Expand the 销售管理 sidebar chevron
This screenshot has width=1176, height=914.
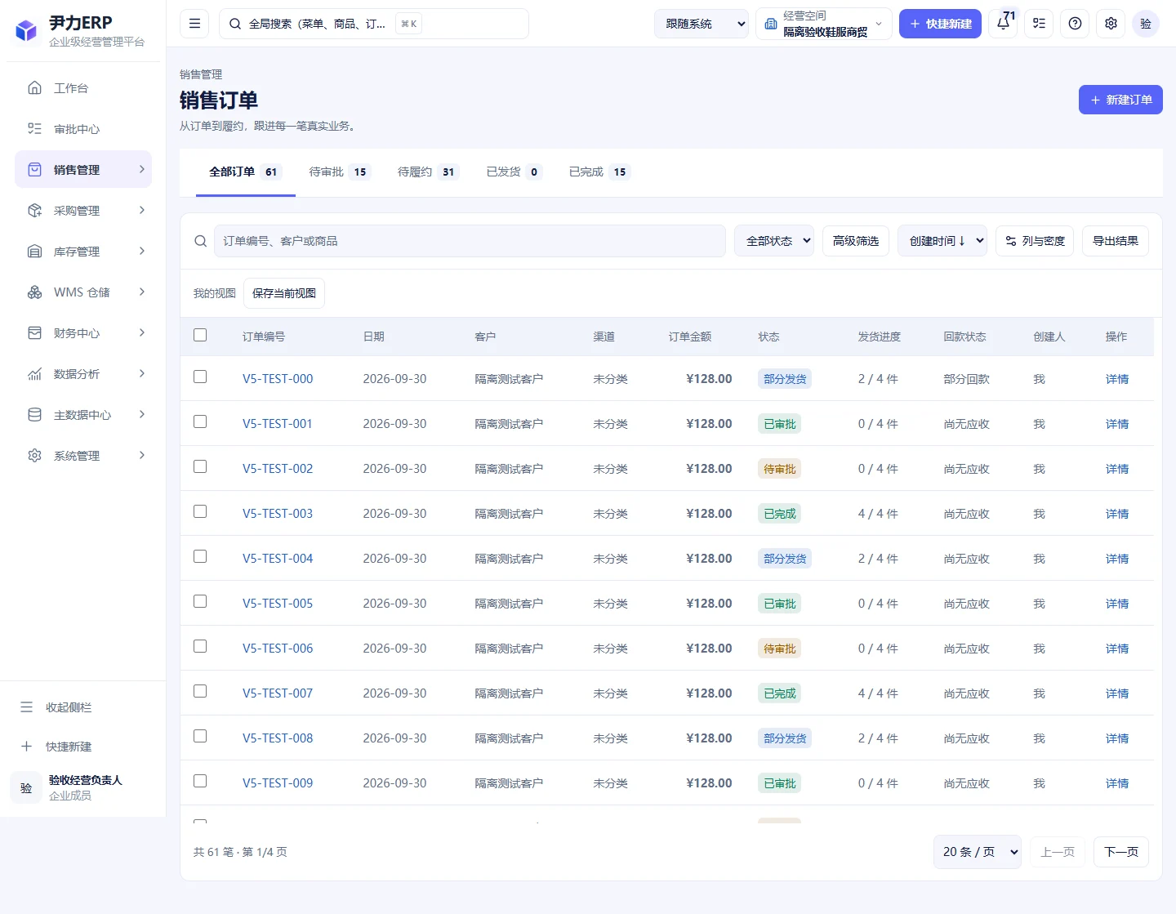point(141,169)
